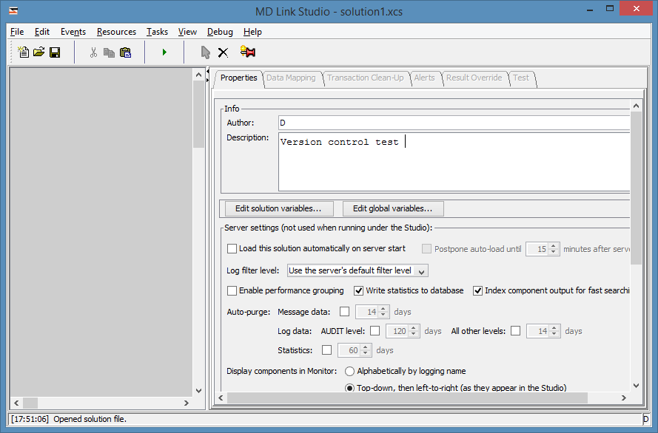
Task: Decrease Statistics purge days stepper
Action: [x=366, y=353]
